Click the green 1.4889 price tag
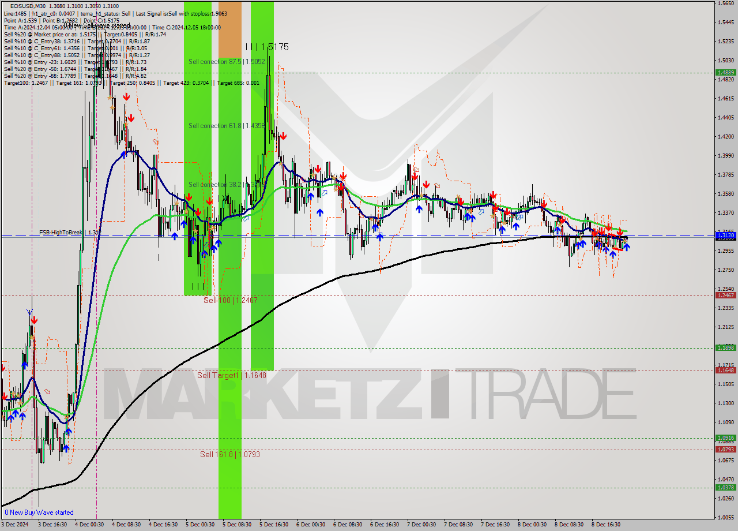 [725, 72]
